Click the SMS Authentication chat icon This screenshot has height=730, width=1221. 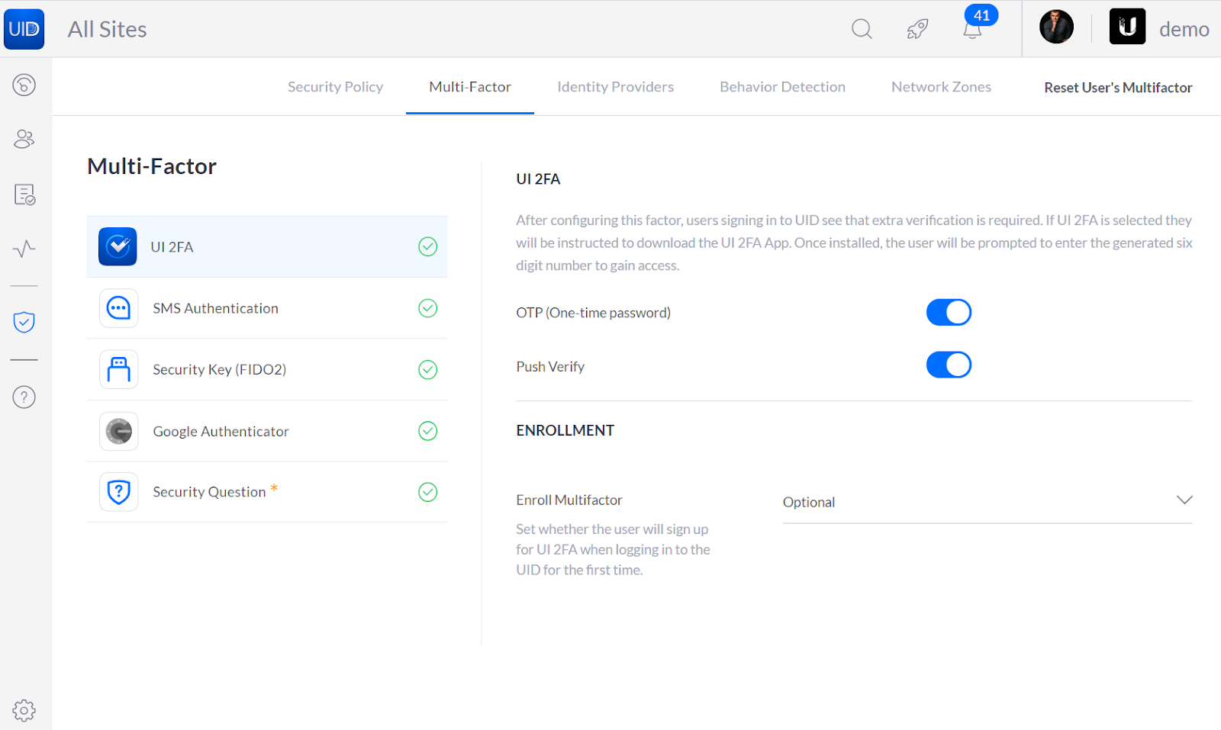[x=118, y=308]
